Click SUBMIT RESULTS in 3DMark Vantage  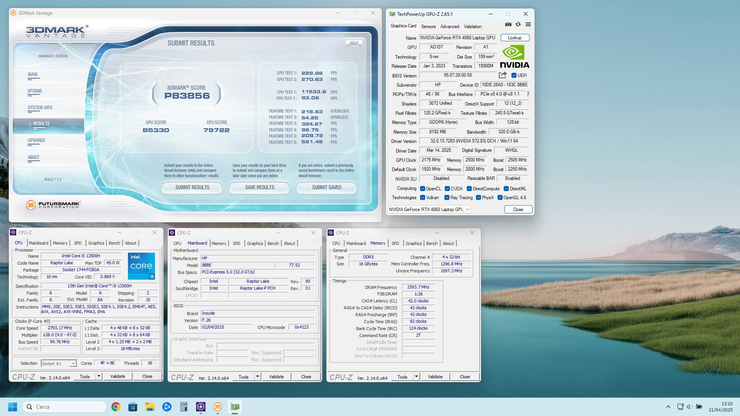[x=192, y=187]
